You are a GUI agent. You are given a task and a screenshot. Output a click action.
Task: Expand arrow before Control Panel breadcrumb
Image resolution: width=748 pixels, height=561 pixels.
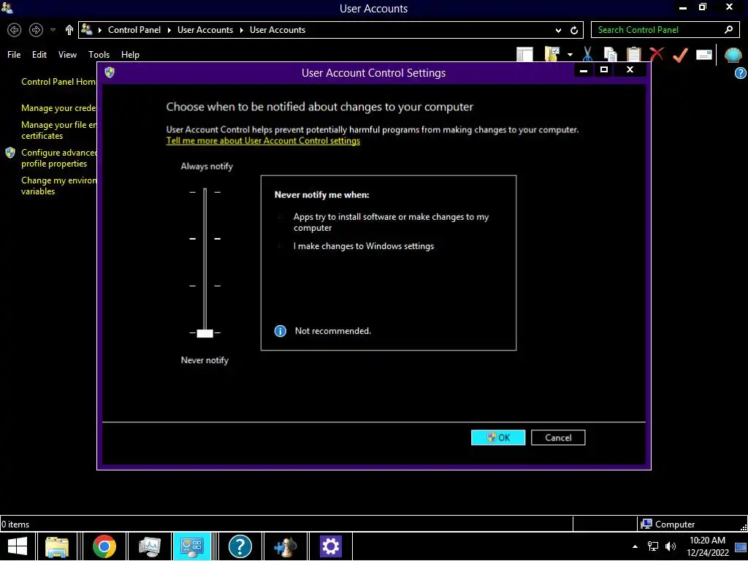(99, 30)
